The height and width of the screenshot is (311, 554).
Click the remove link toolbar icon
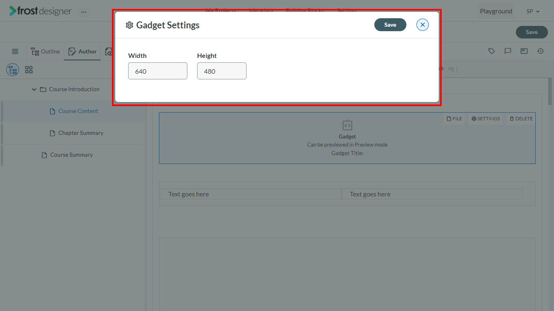(451, 69)
